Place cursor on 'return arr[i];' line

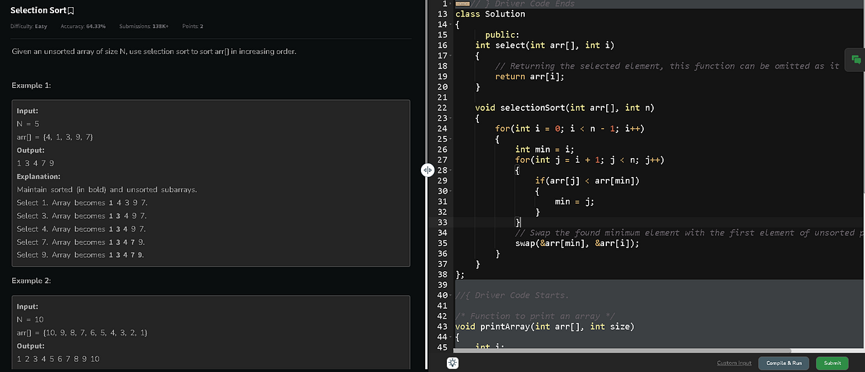[529, 76]
